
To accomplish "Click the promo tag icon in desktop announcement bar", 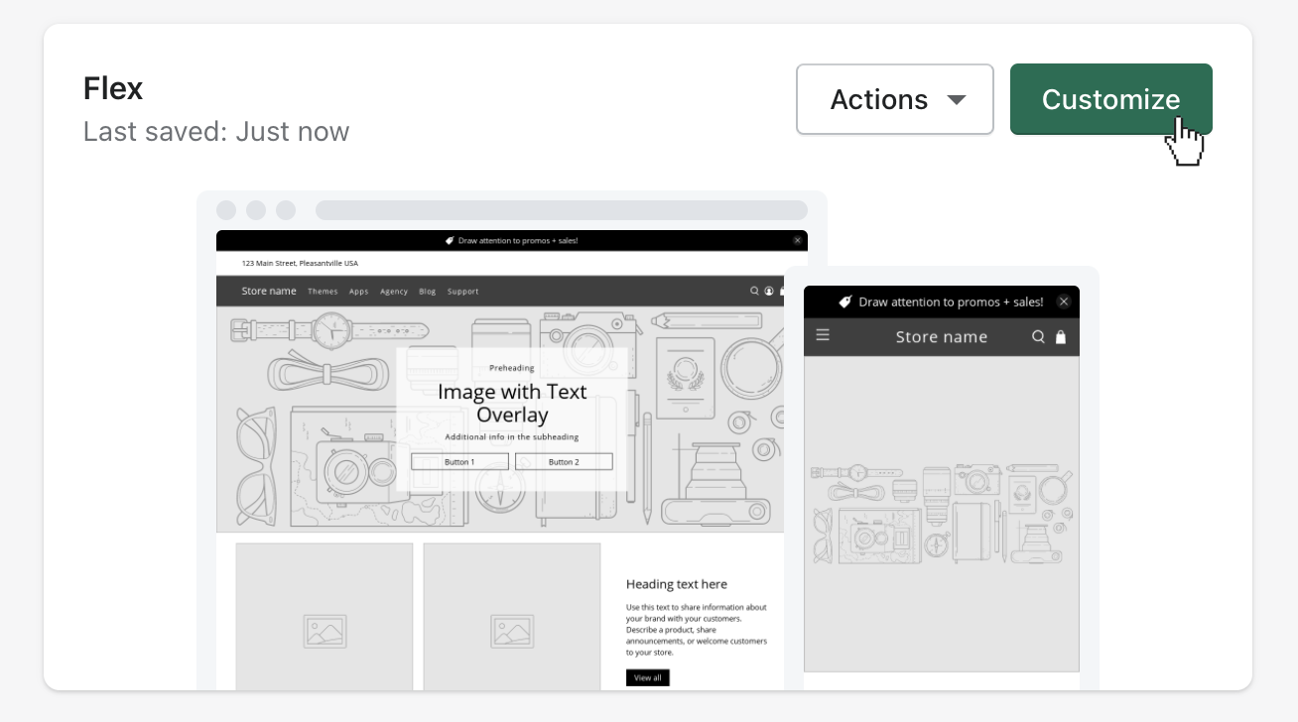I will click(x=450, y=240).
